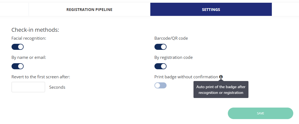
Task: Click the auto print tooltip popup
Action: click(221, 90)
